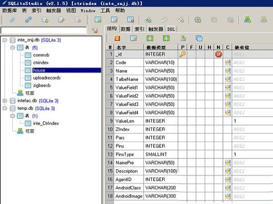Click the collation icon on the Code row

tap(227, 62)
